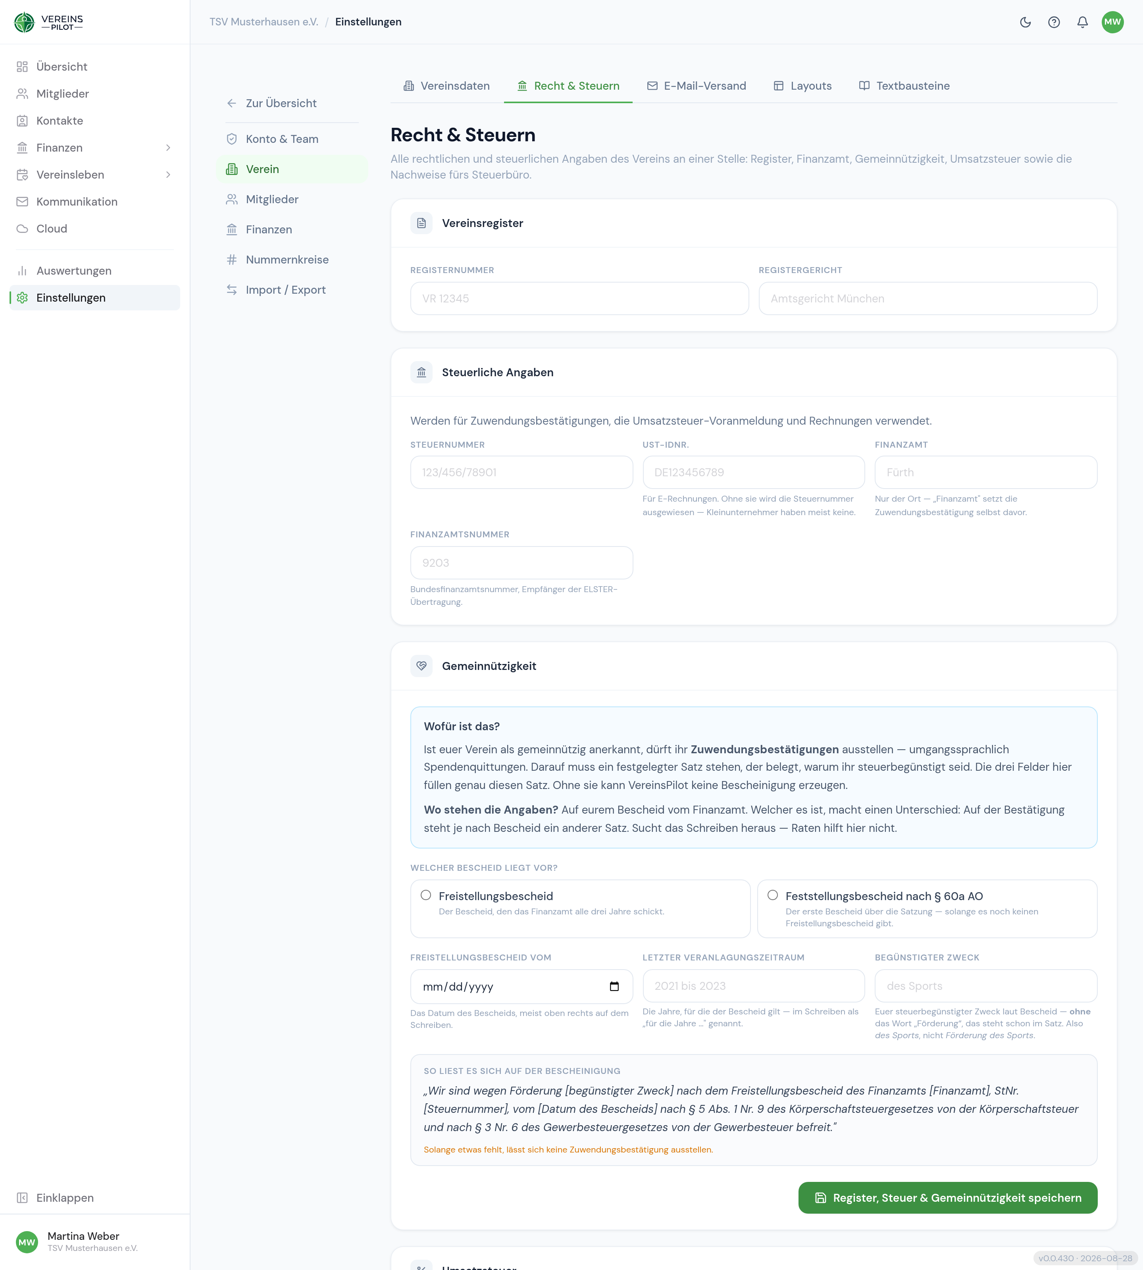Switch to the E-Mail-Versand tab
The width and height of the screenshot is (1143, 1270).
[x=697, y=86]
